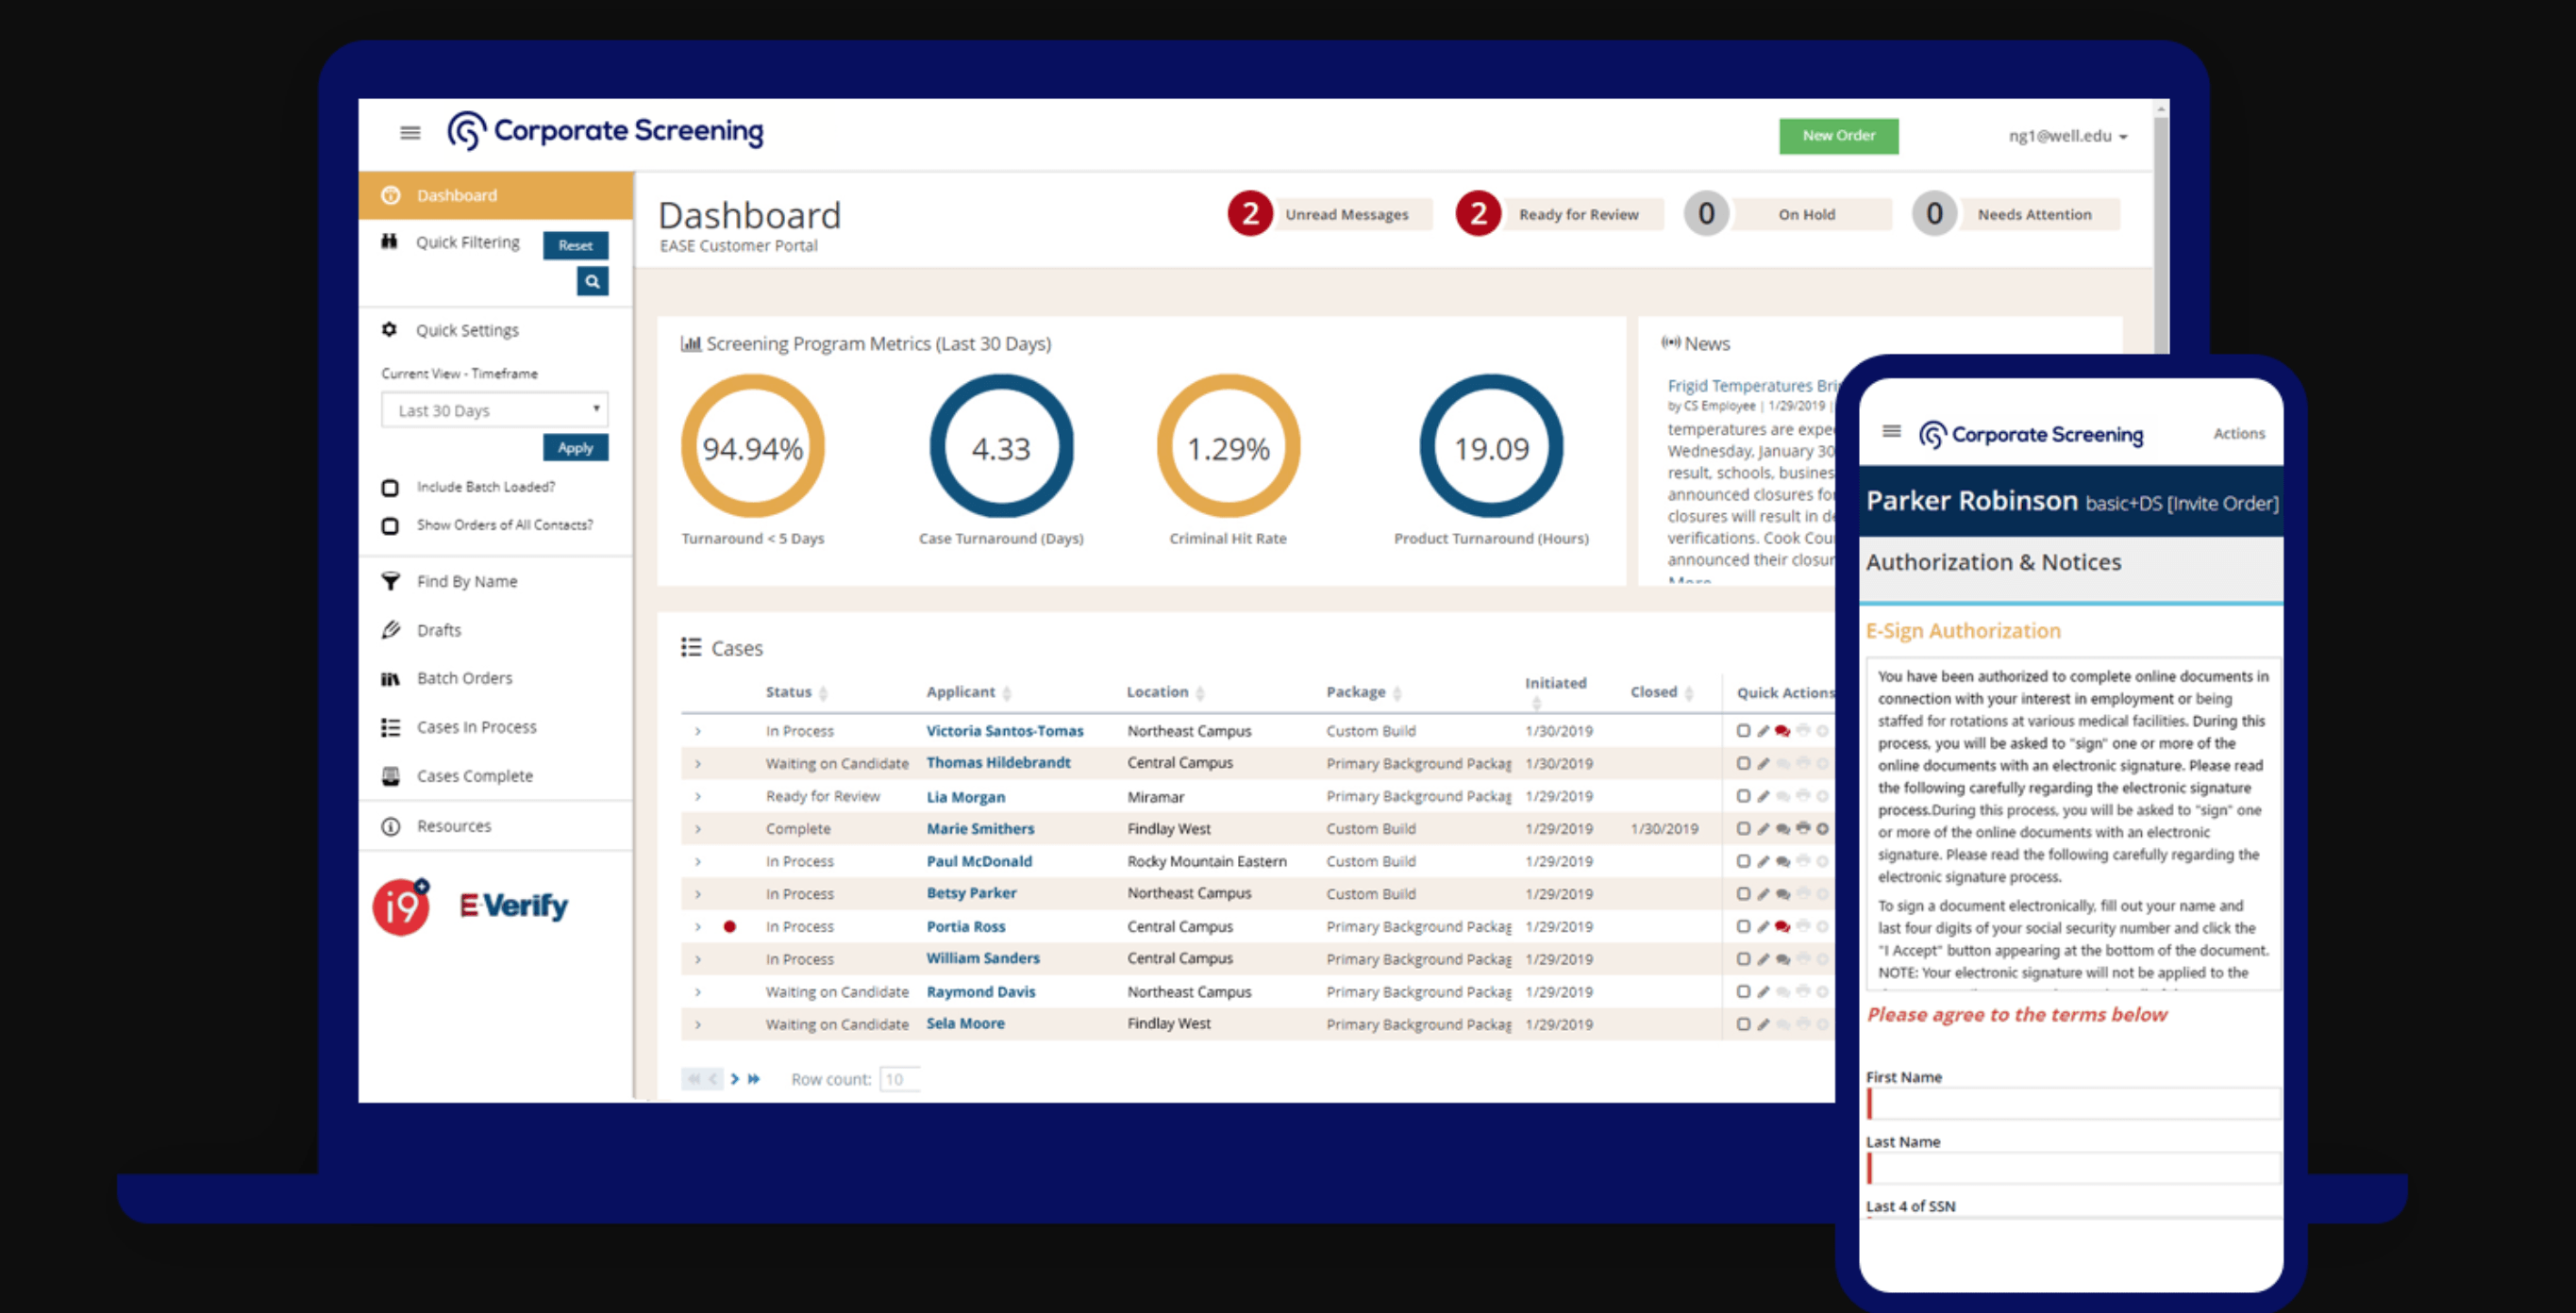This screenshot has height=1313, width=2576.
Task: Sort cases by Location column
Action: [x=1165, y=692]
